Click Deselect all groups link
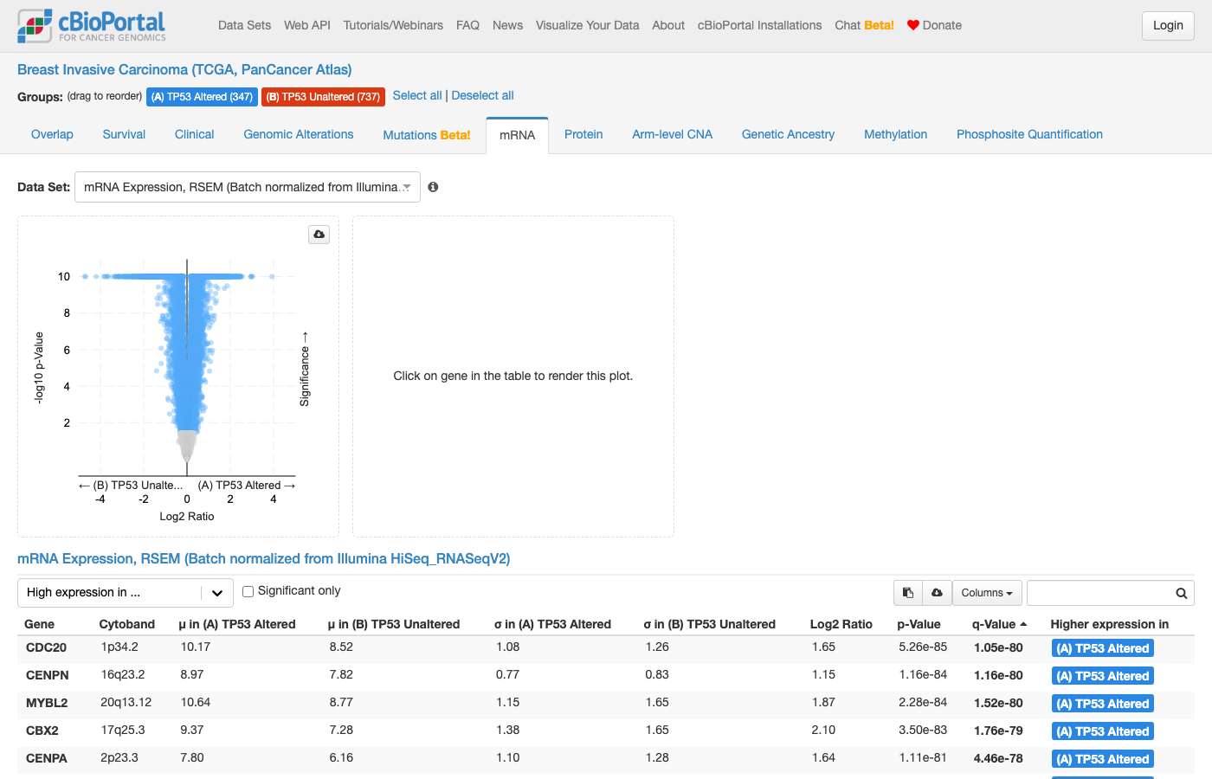This screenshot has width=1212, height=779. coord(482,95)
